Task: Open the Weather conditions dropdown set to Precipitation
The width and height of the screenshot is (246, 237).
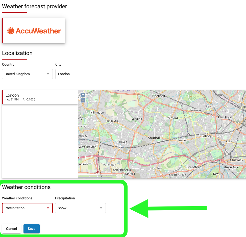Action: [27, 208]
